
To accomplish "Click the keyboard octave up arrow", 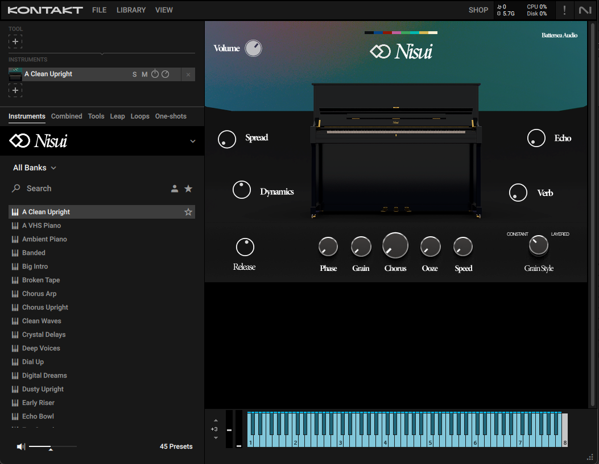I will (215, 420).
